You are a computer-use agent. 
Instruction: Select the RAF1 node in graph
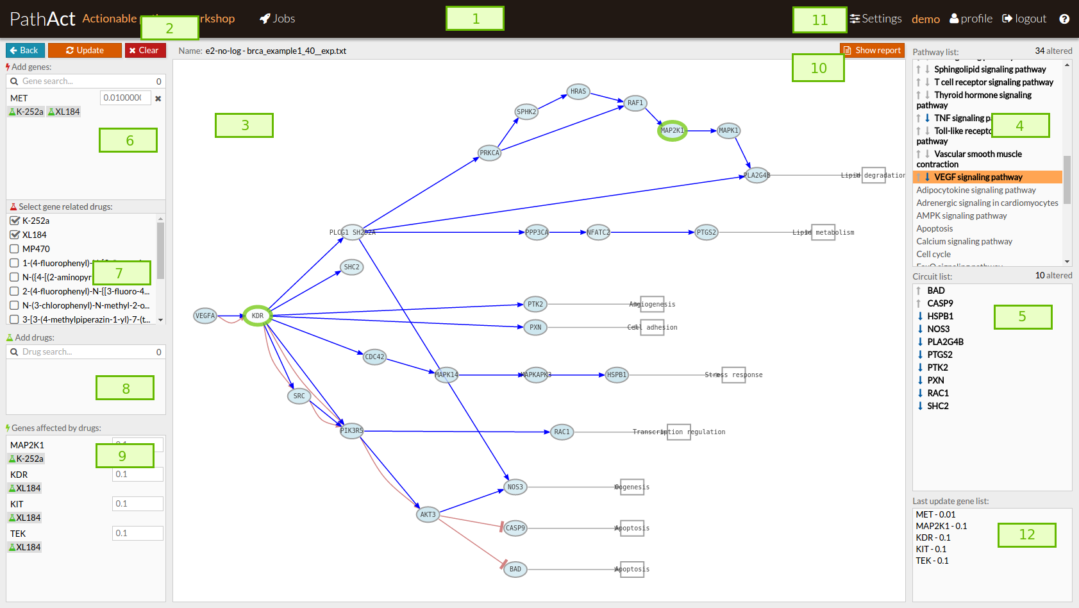pyautogui.click(x=635, y=103)
